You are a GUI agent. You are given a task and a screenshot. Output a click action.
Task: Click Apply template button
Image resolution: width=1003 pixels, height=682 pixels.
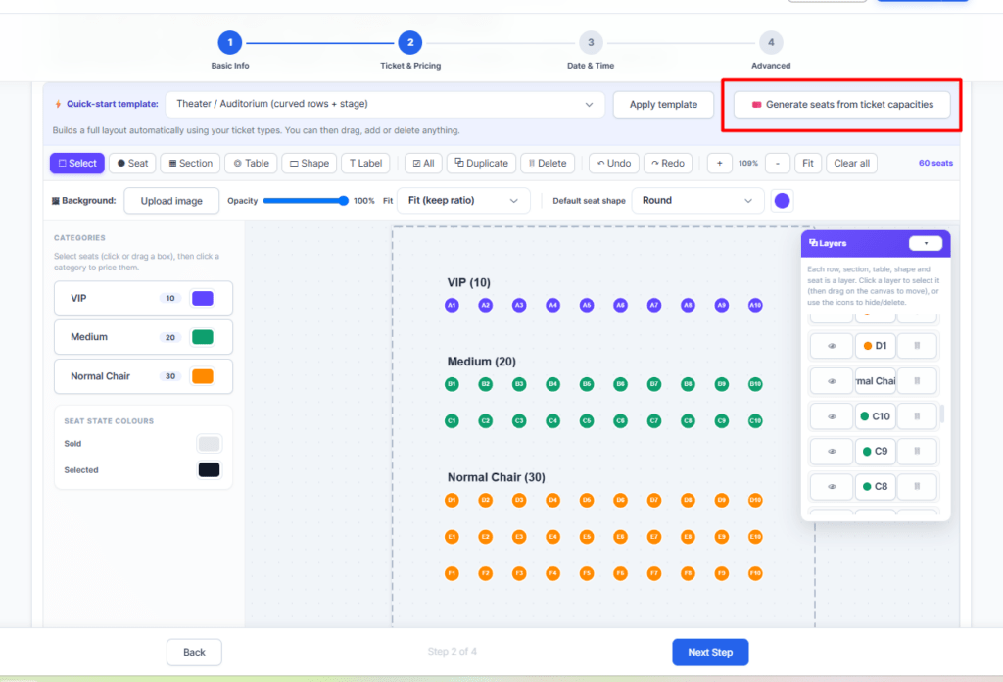(x=663, y=104)
